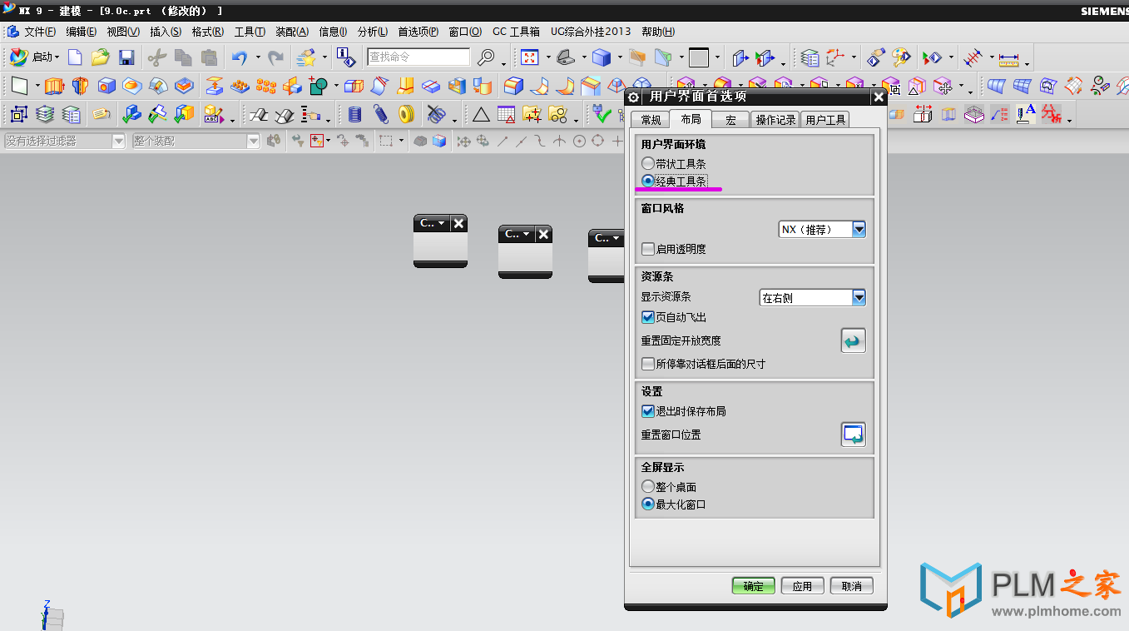This screenshot has width=1129, height=631.
Task: Select the Extrude tool icon
Action: pyautogui.click(x=54, y=86)
